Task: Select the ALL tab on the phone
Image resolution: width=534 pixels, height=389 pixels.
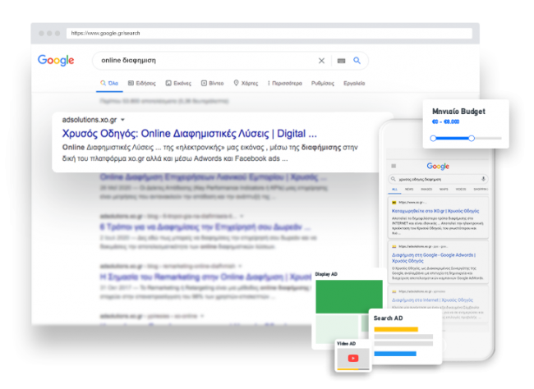Action: click(394, 190)
